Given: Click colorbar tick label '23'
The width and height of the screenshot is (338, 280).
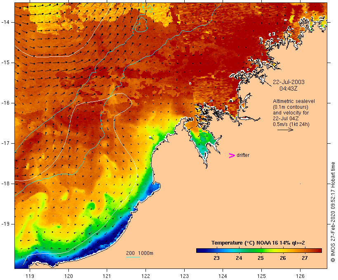Looking at the screenshot, I should 216,258.
